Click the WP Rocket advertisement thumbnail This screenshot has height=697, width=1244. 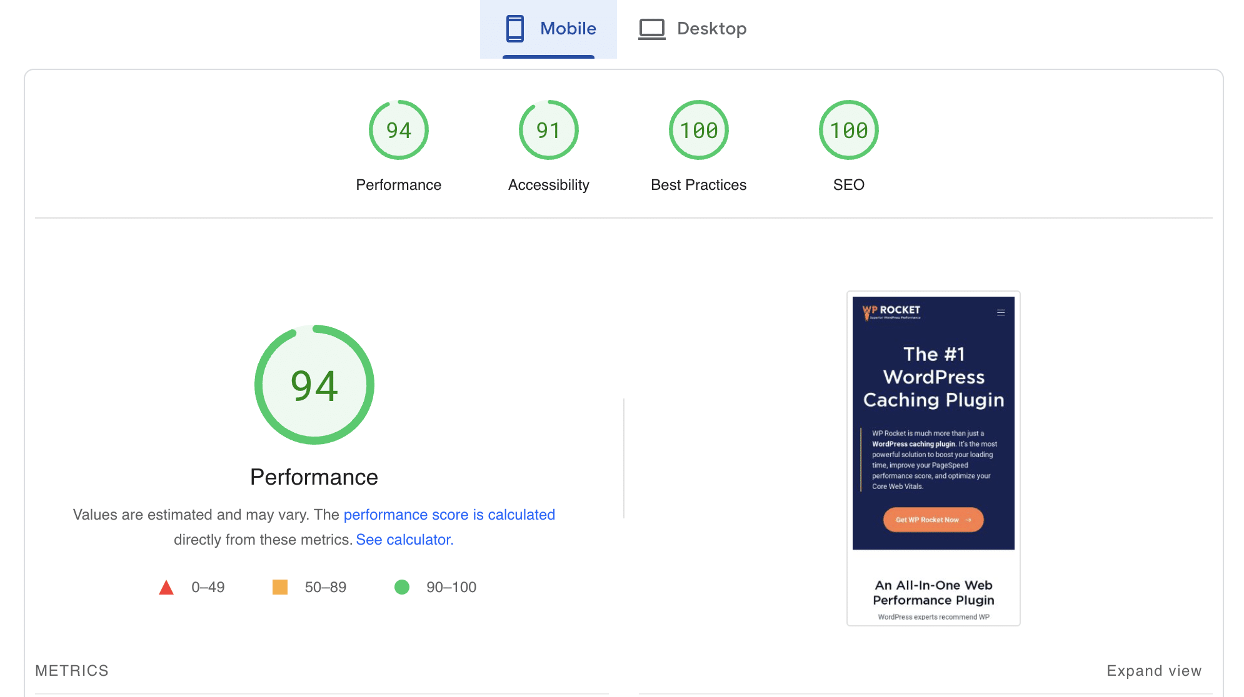[931, 458]
